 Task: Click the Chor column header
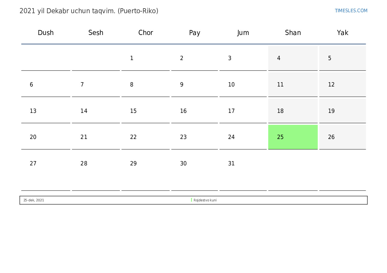(x=145, y=32)
